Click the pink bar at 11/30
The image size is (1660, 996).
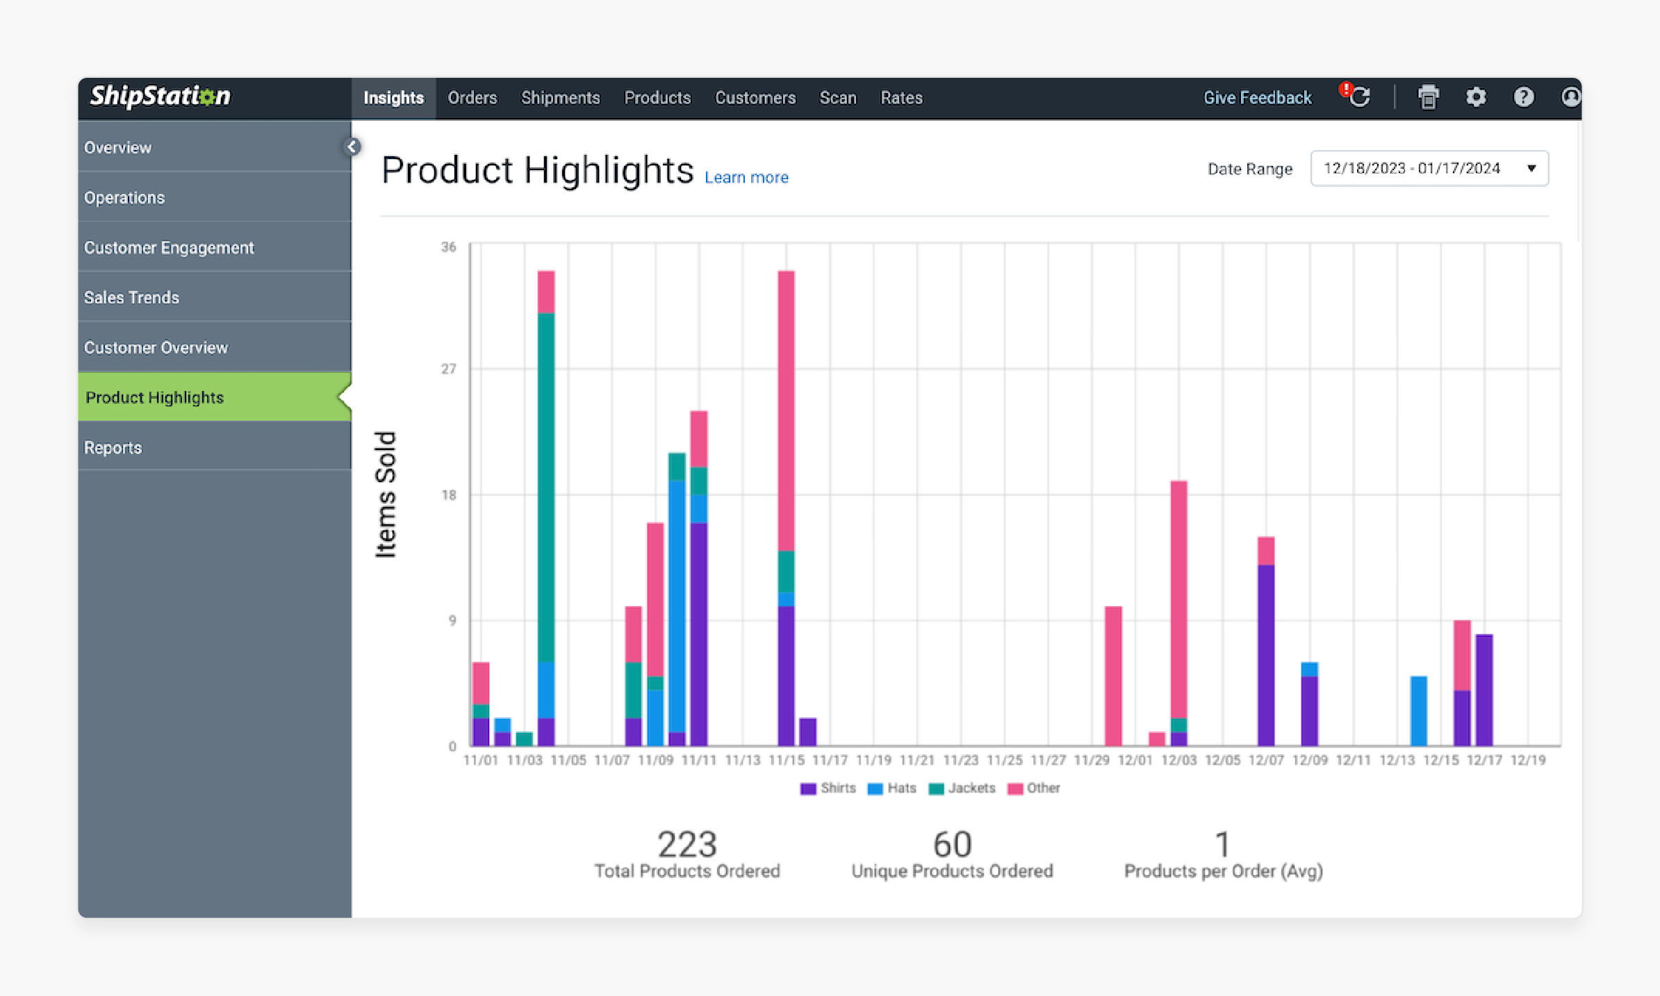(1113, 676)
